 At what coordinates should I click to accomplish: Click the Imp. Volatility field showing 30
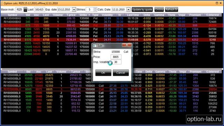[116, 62]
